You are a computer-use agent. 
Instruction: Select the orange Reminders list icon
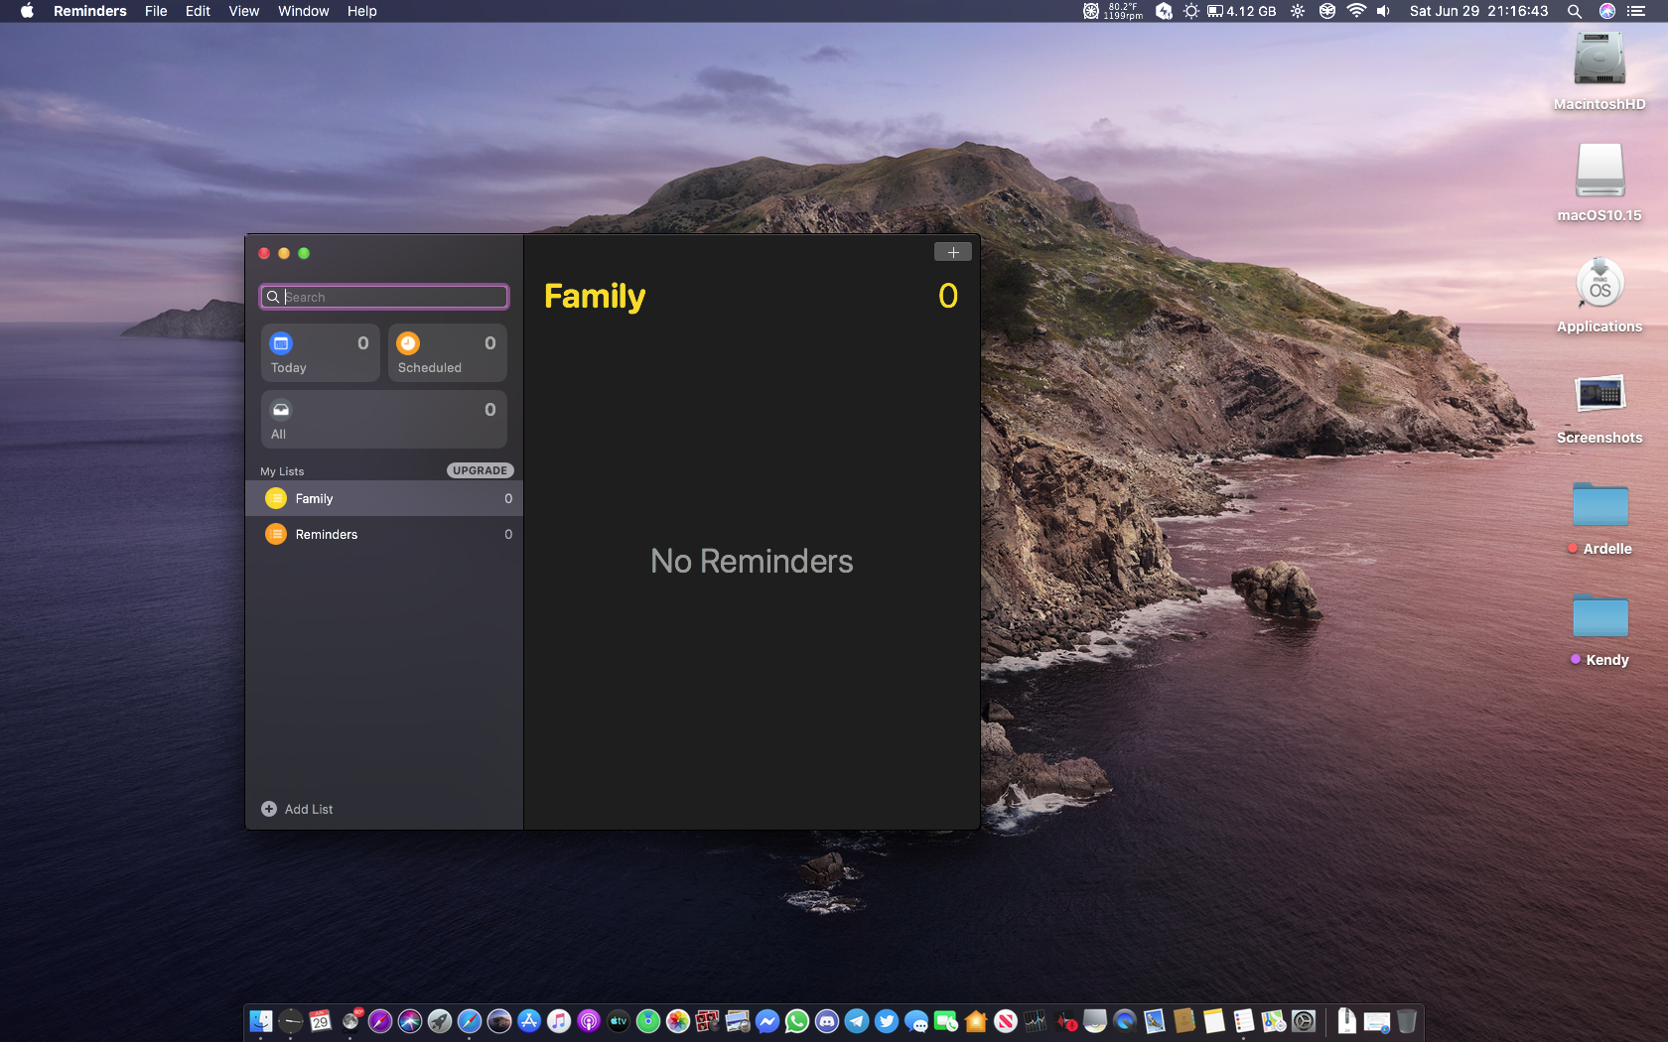[x=276, y=534]
